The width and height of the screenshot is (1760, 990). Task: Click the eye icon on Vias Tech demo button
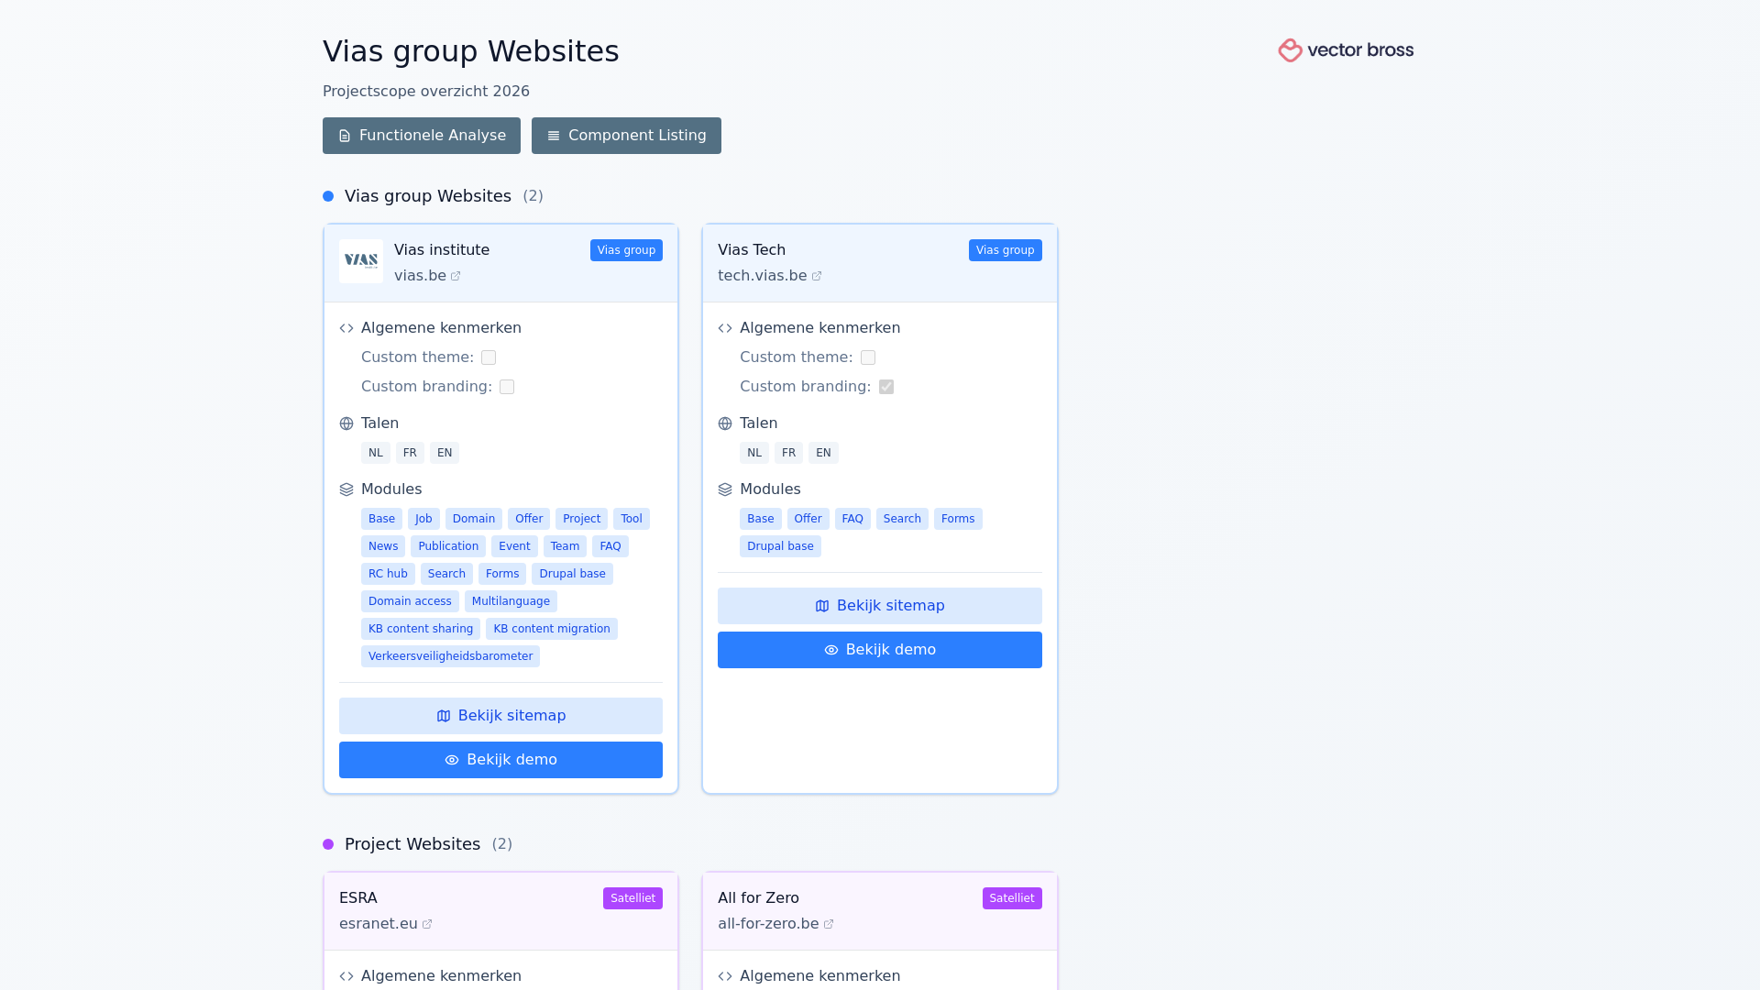click(831, 650)
